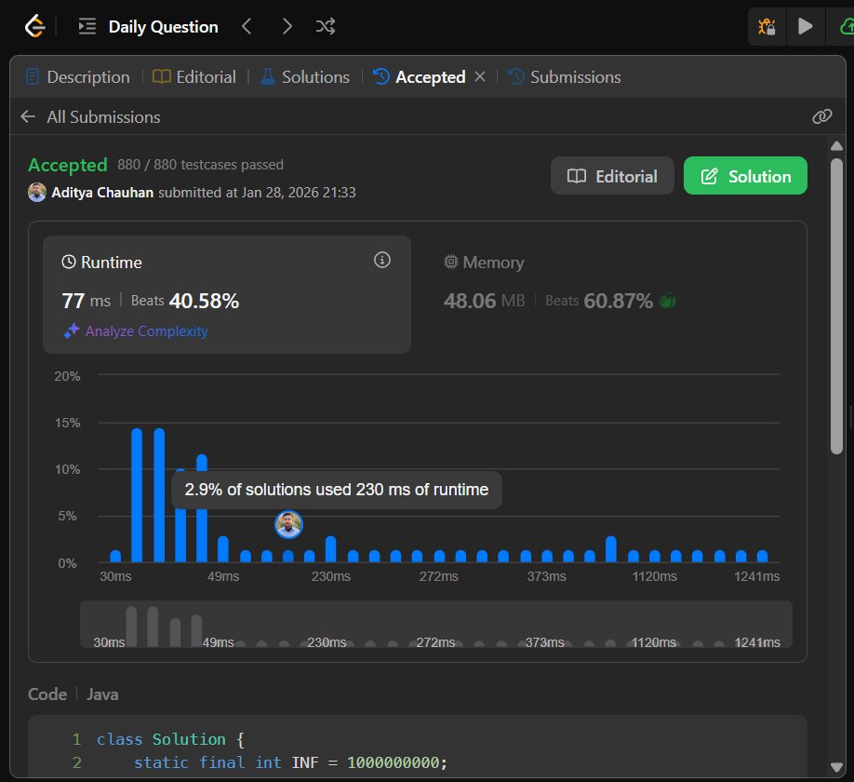The image size is (854, 782).
Task: Copy submission link icon
Action: (821, 116)
